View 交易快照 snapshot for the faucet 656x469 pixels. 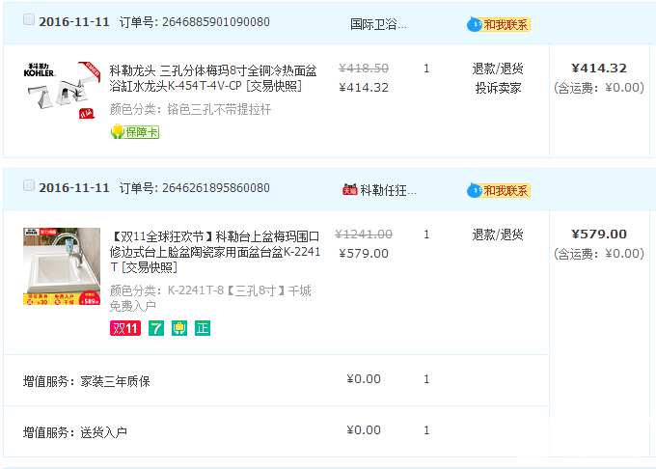click(274, 86)
